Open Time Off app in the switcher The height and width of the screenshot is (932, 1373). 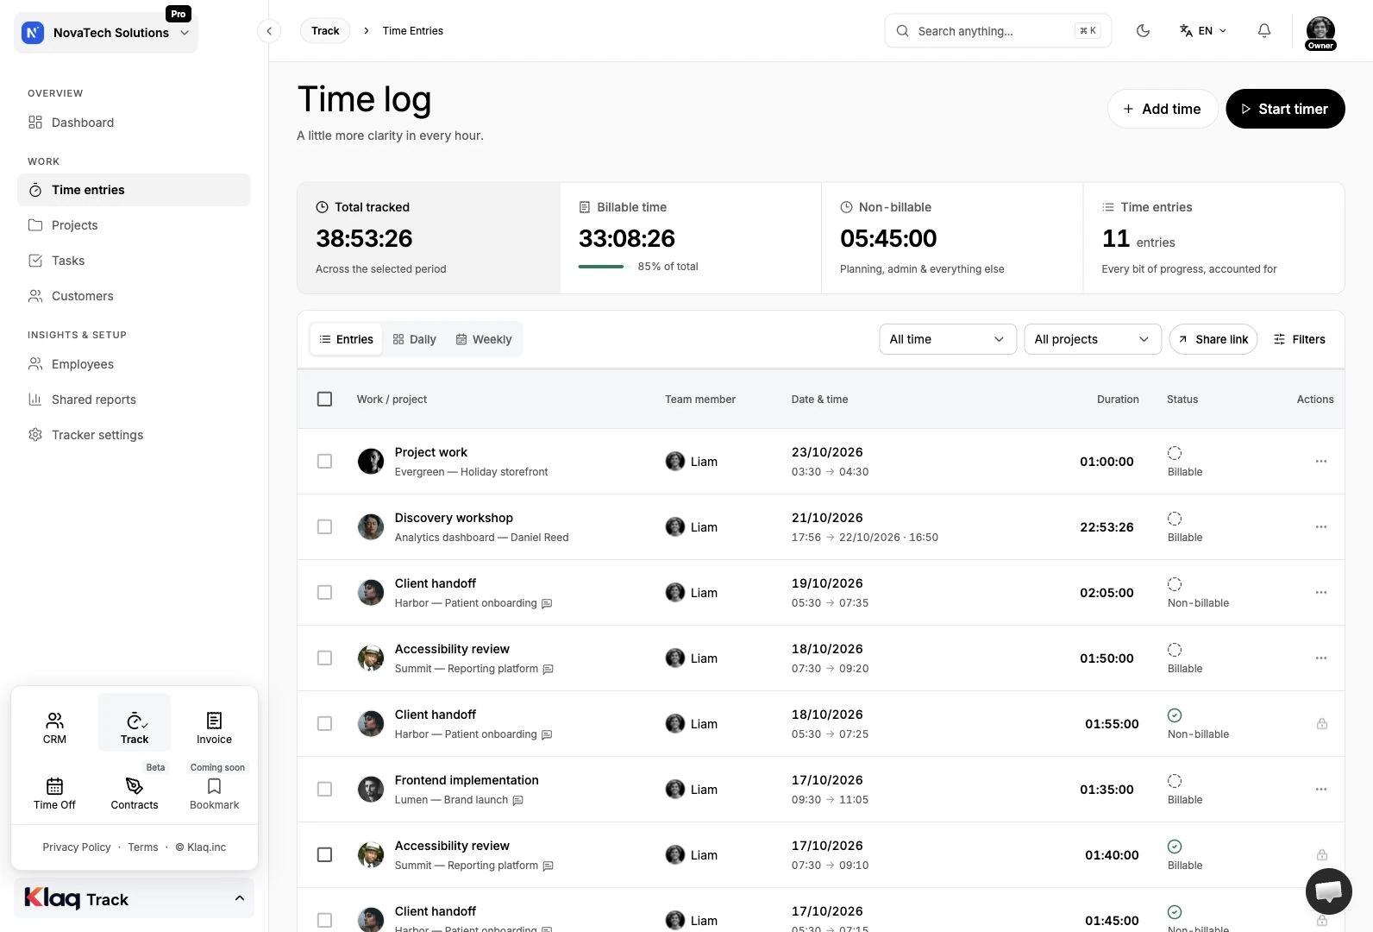[54, 792]
